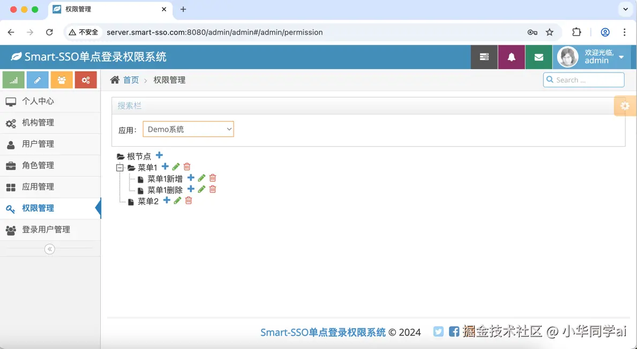The width and height of the screenshot is (637, 349).
Task: Delete 菜单1 with the trash icon
Action: click(x=187, y=167)
